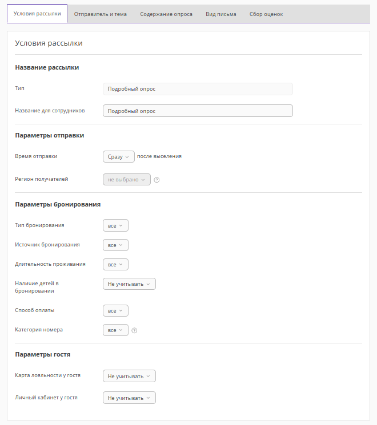Open the Наличие детей в бронировании dropdown
This screenshot has height=425, width=377.
(x=129, y=284)
